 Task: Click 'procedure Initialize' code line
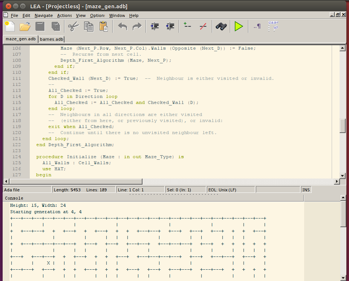(x=110, y=157)
